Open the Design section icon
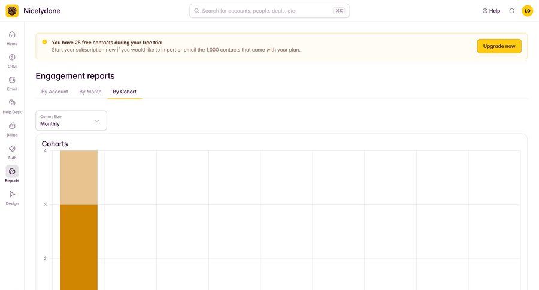This screenshot has width=539, height=290. (x=12, y=194)
